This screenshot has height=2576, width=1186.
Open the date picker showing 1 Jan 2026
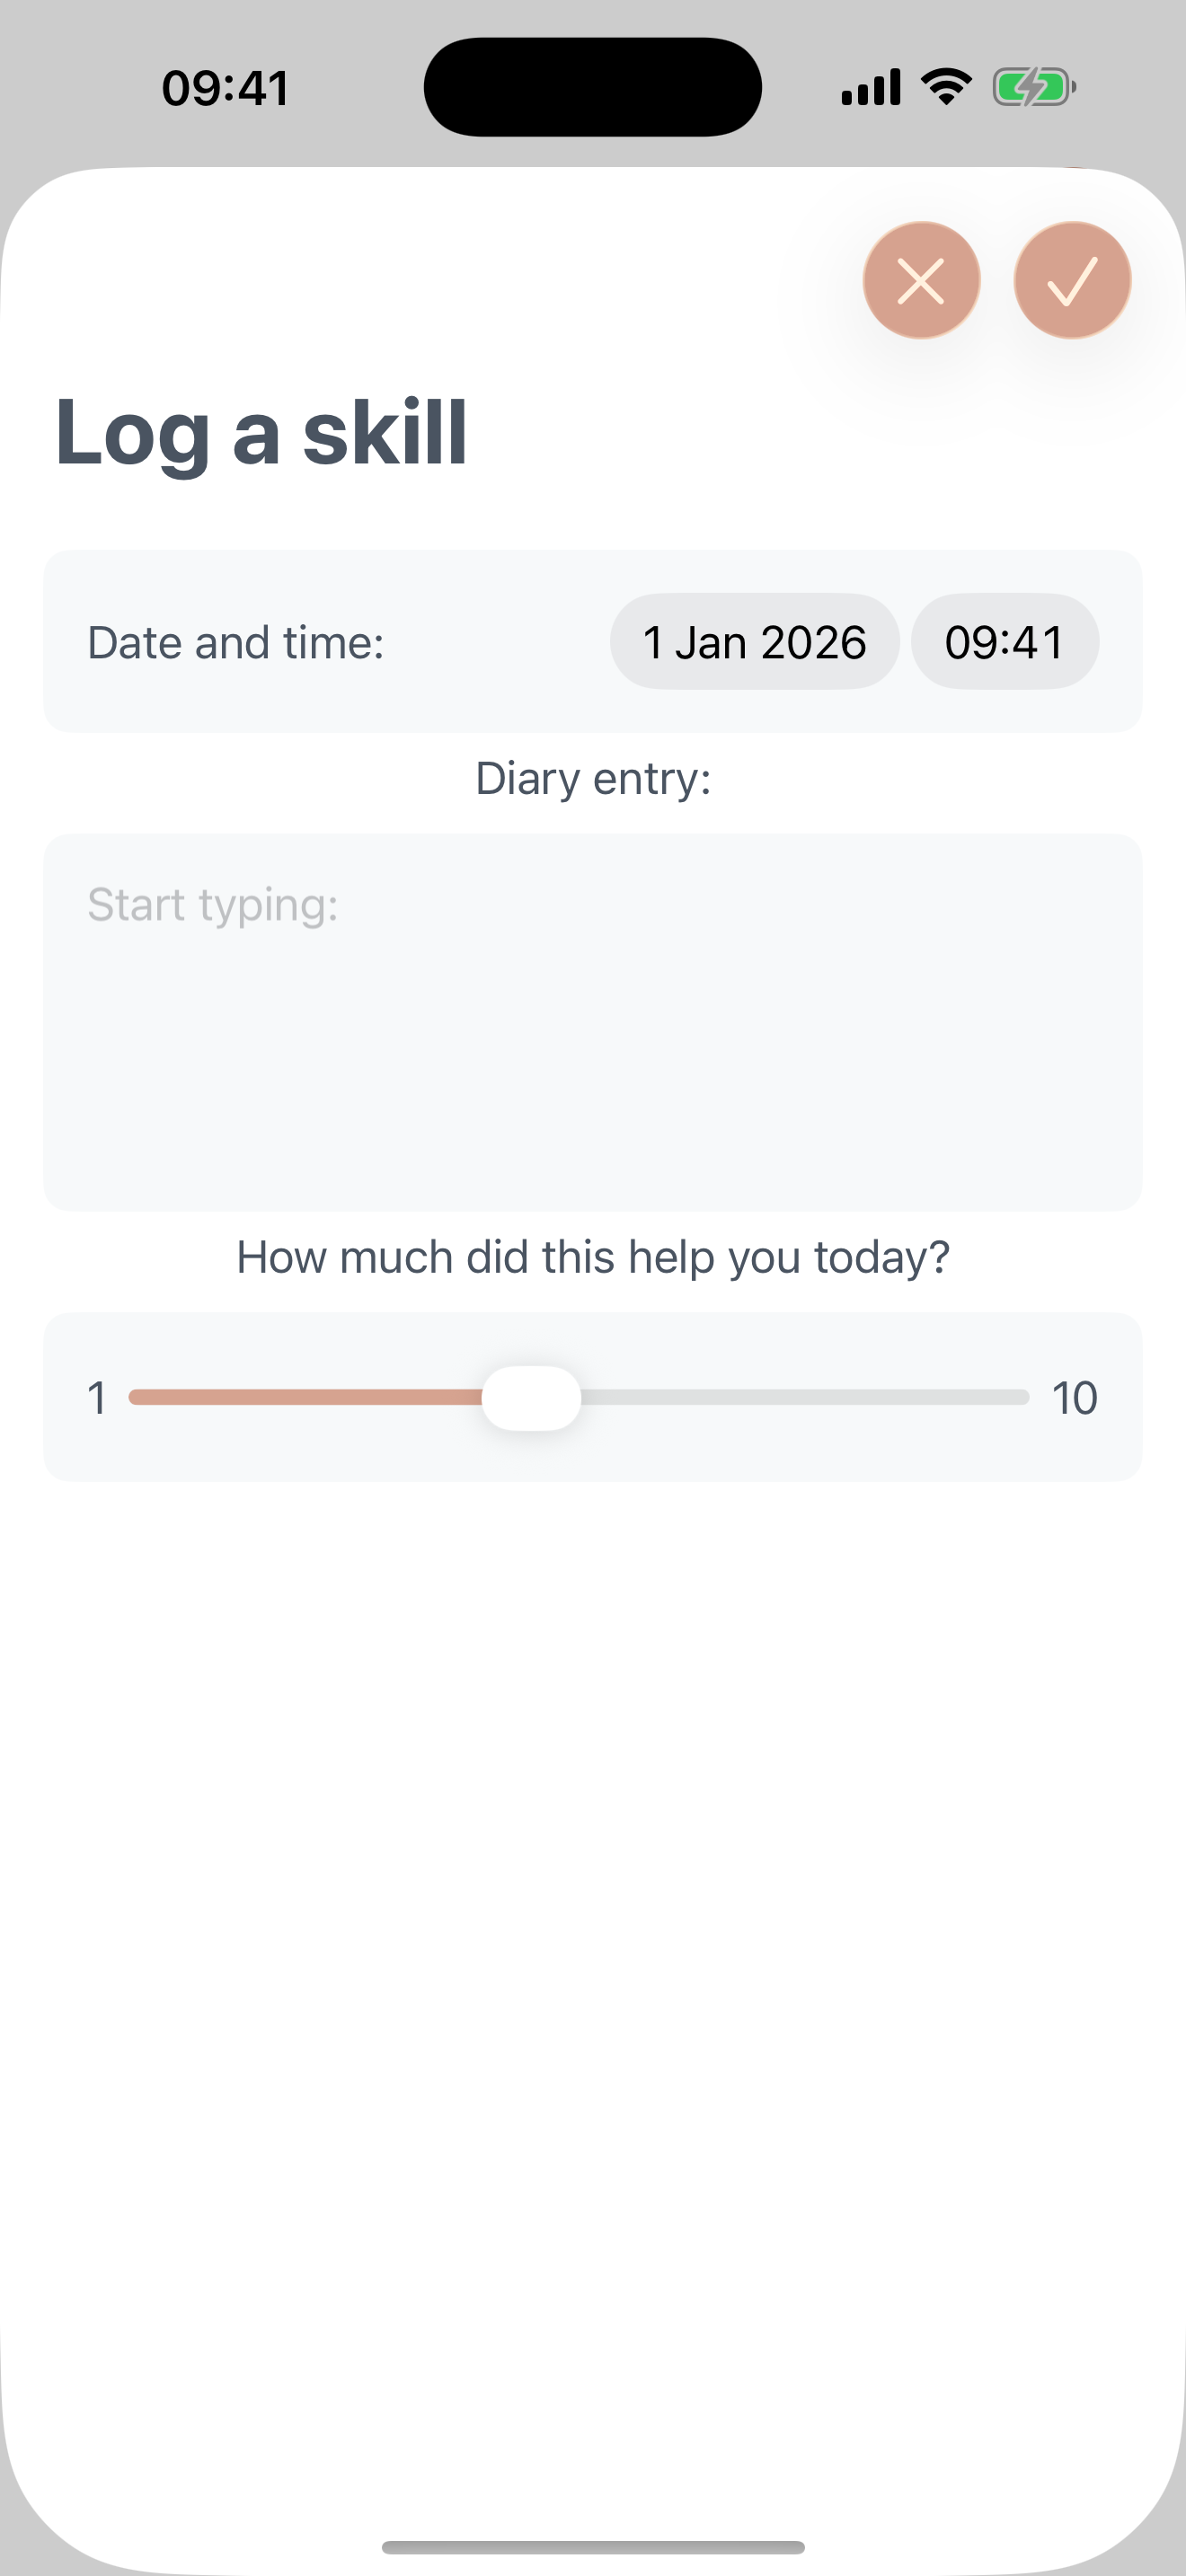coord(754,642)
